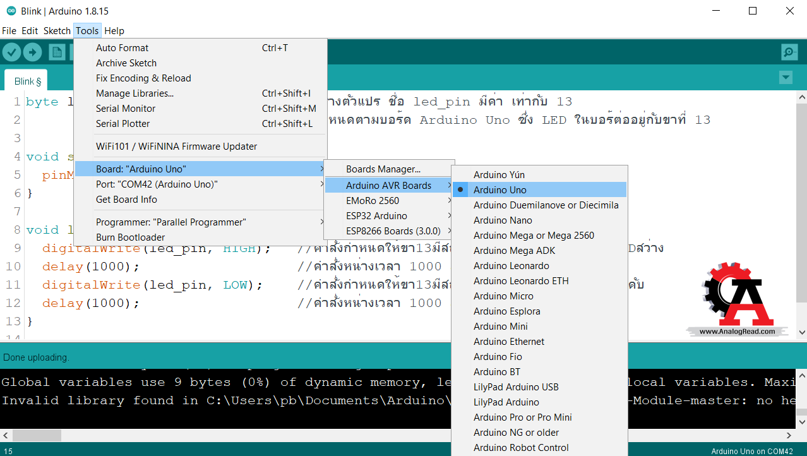Select the Arduino Micro board
The height and width of the screenshot is (456, 807).
(x=540, y=296)
